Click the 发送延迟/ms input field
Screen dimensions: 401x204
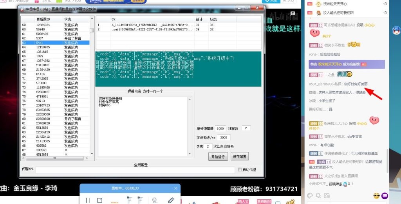(x=222, y=138)
